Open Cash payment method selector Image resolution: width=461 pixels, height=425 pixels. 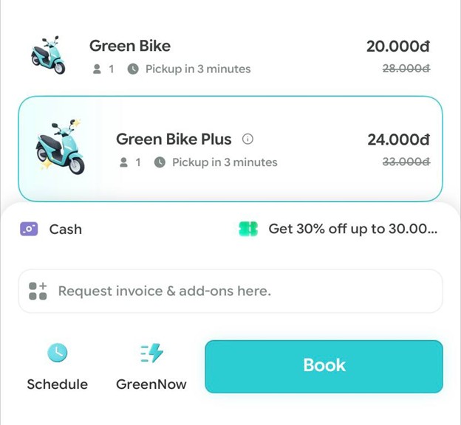[65, 229]
